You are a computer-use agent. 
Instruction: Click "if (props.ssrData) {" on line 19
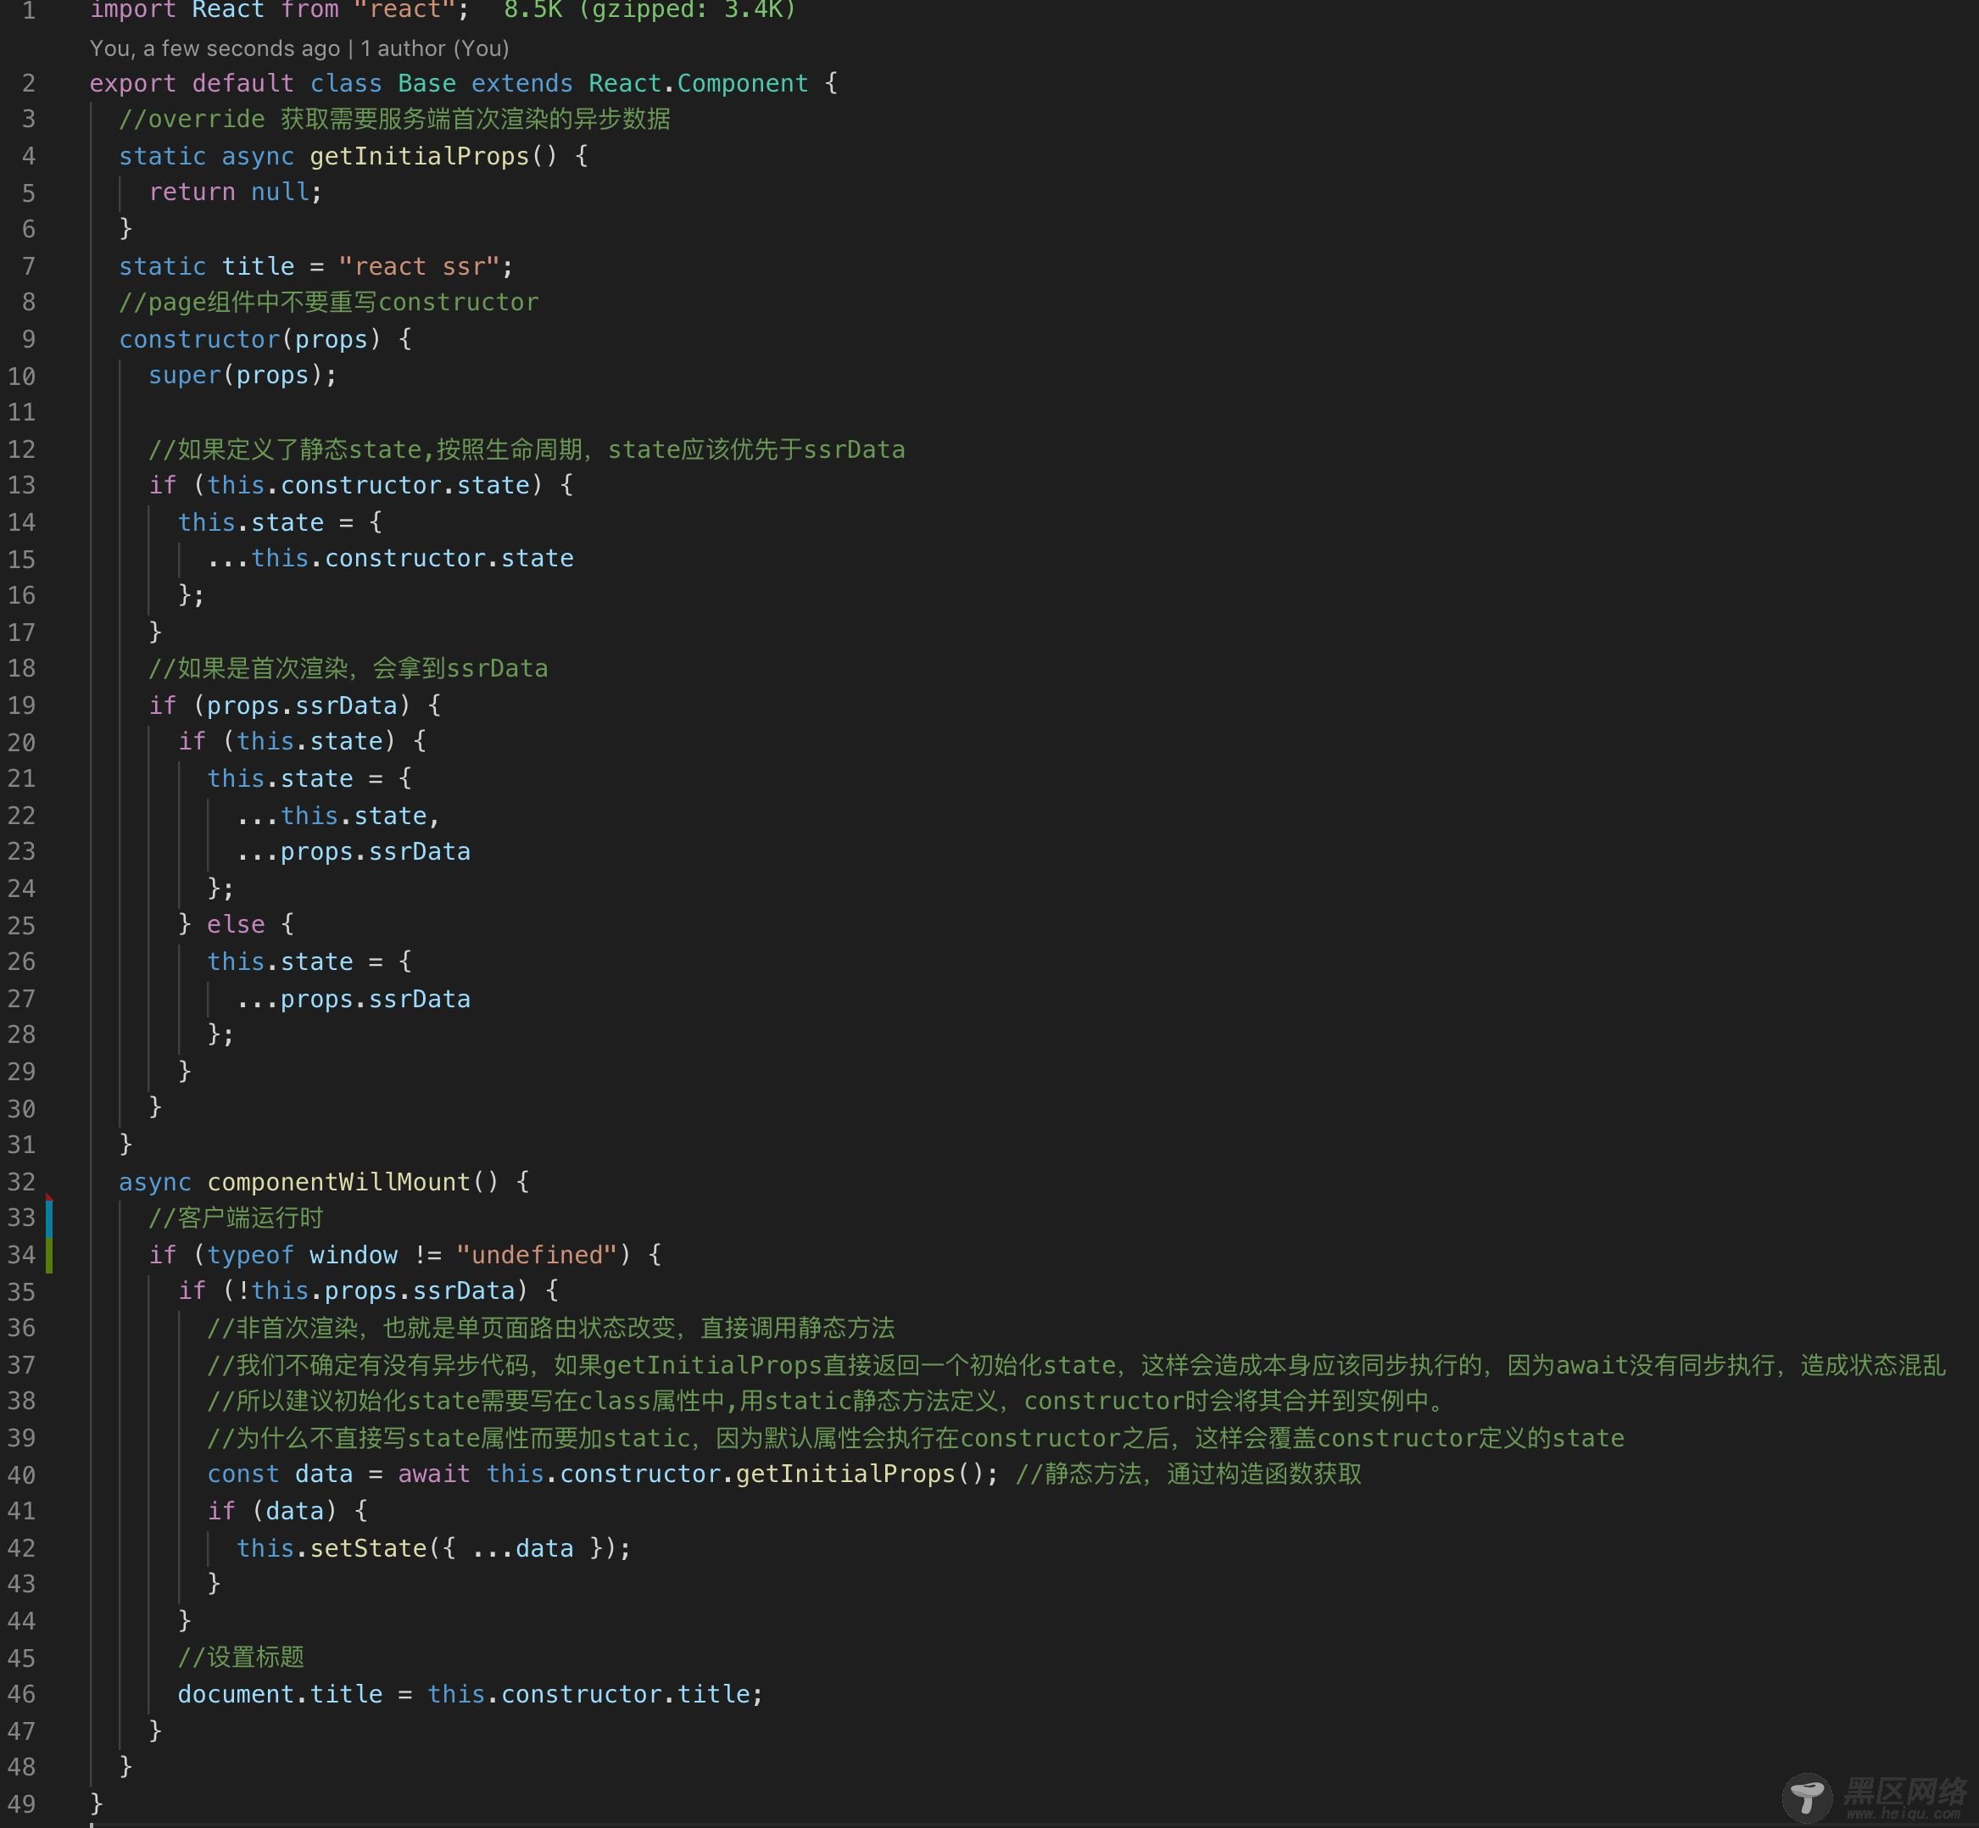(x=295, y=705)
